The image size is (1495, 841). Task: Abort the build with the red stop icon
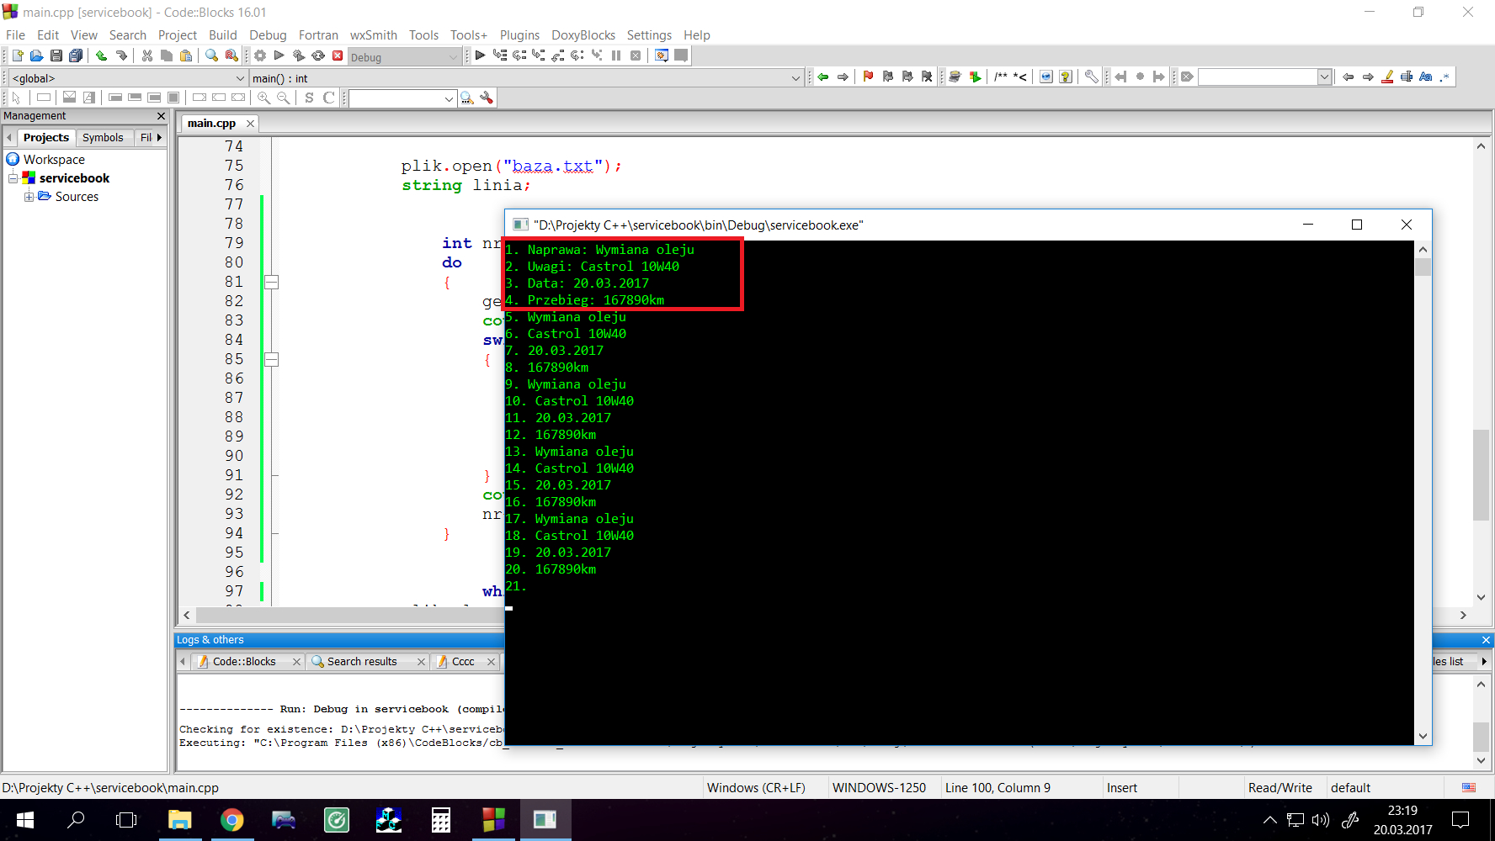click(x=338, y=56)
